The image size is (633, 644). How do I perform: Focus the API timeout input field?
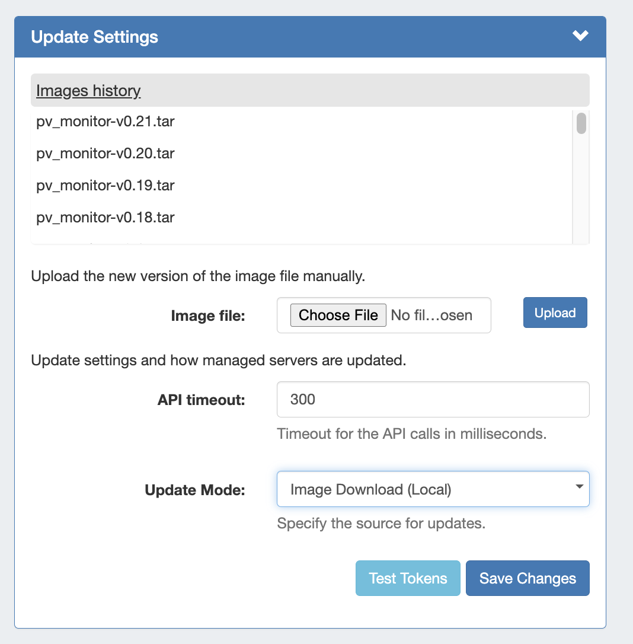tap(433, 400)
